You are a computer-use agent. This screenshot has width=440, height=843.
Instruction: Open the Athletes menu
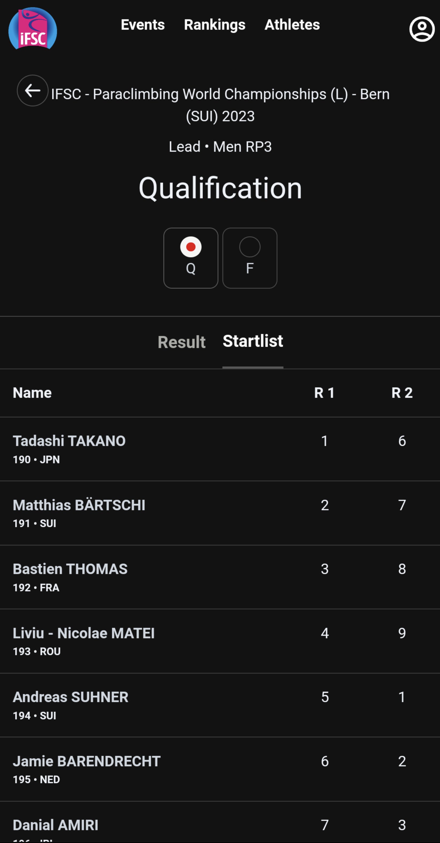292,25
